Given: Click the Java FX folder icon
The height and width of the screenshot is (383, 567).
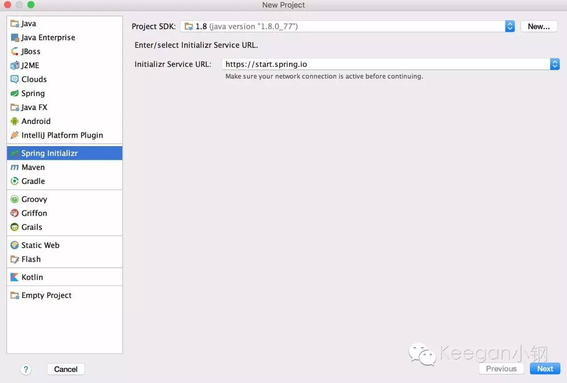Looking at the screenshot, I should [x=15, y=107].
